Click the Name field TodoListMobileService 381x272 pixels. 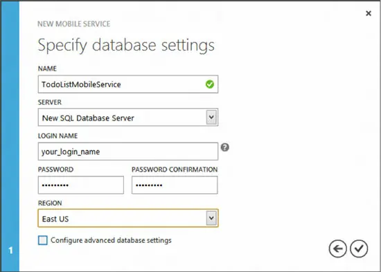tap(128, 84)
